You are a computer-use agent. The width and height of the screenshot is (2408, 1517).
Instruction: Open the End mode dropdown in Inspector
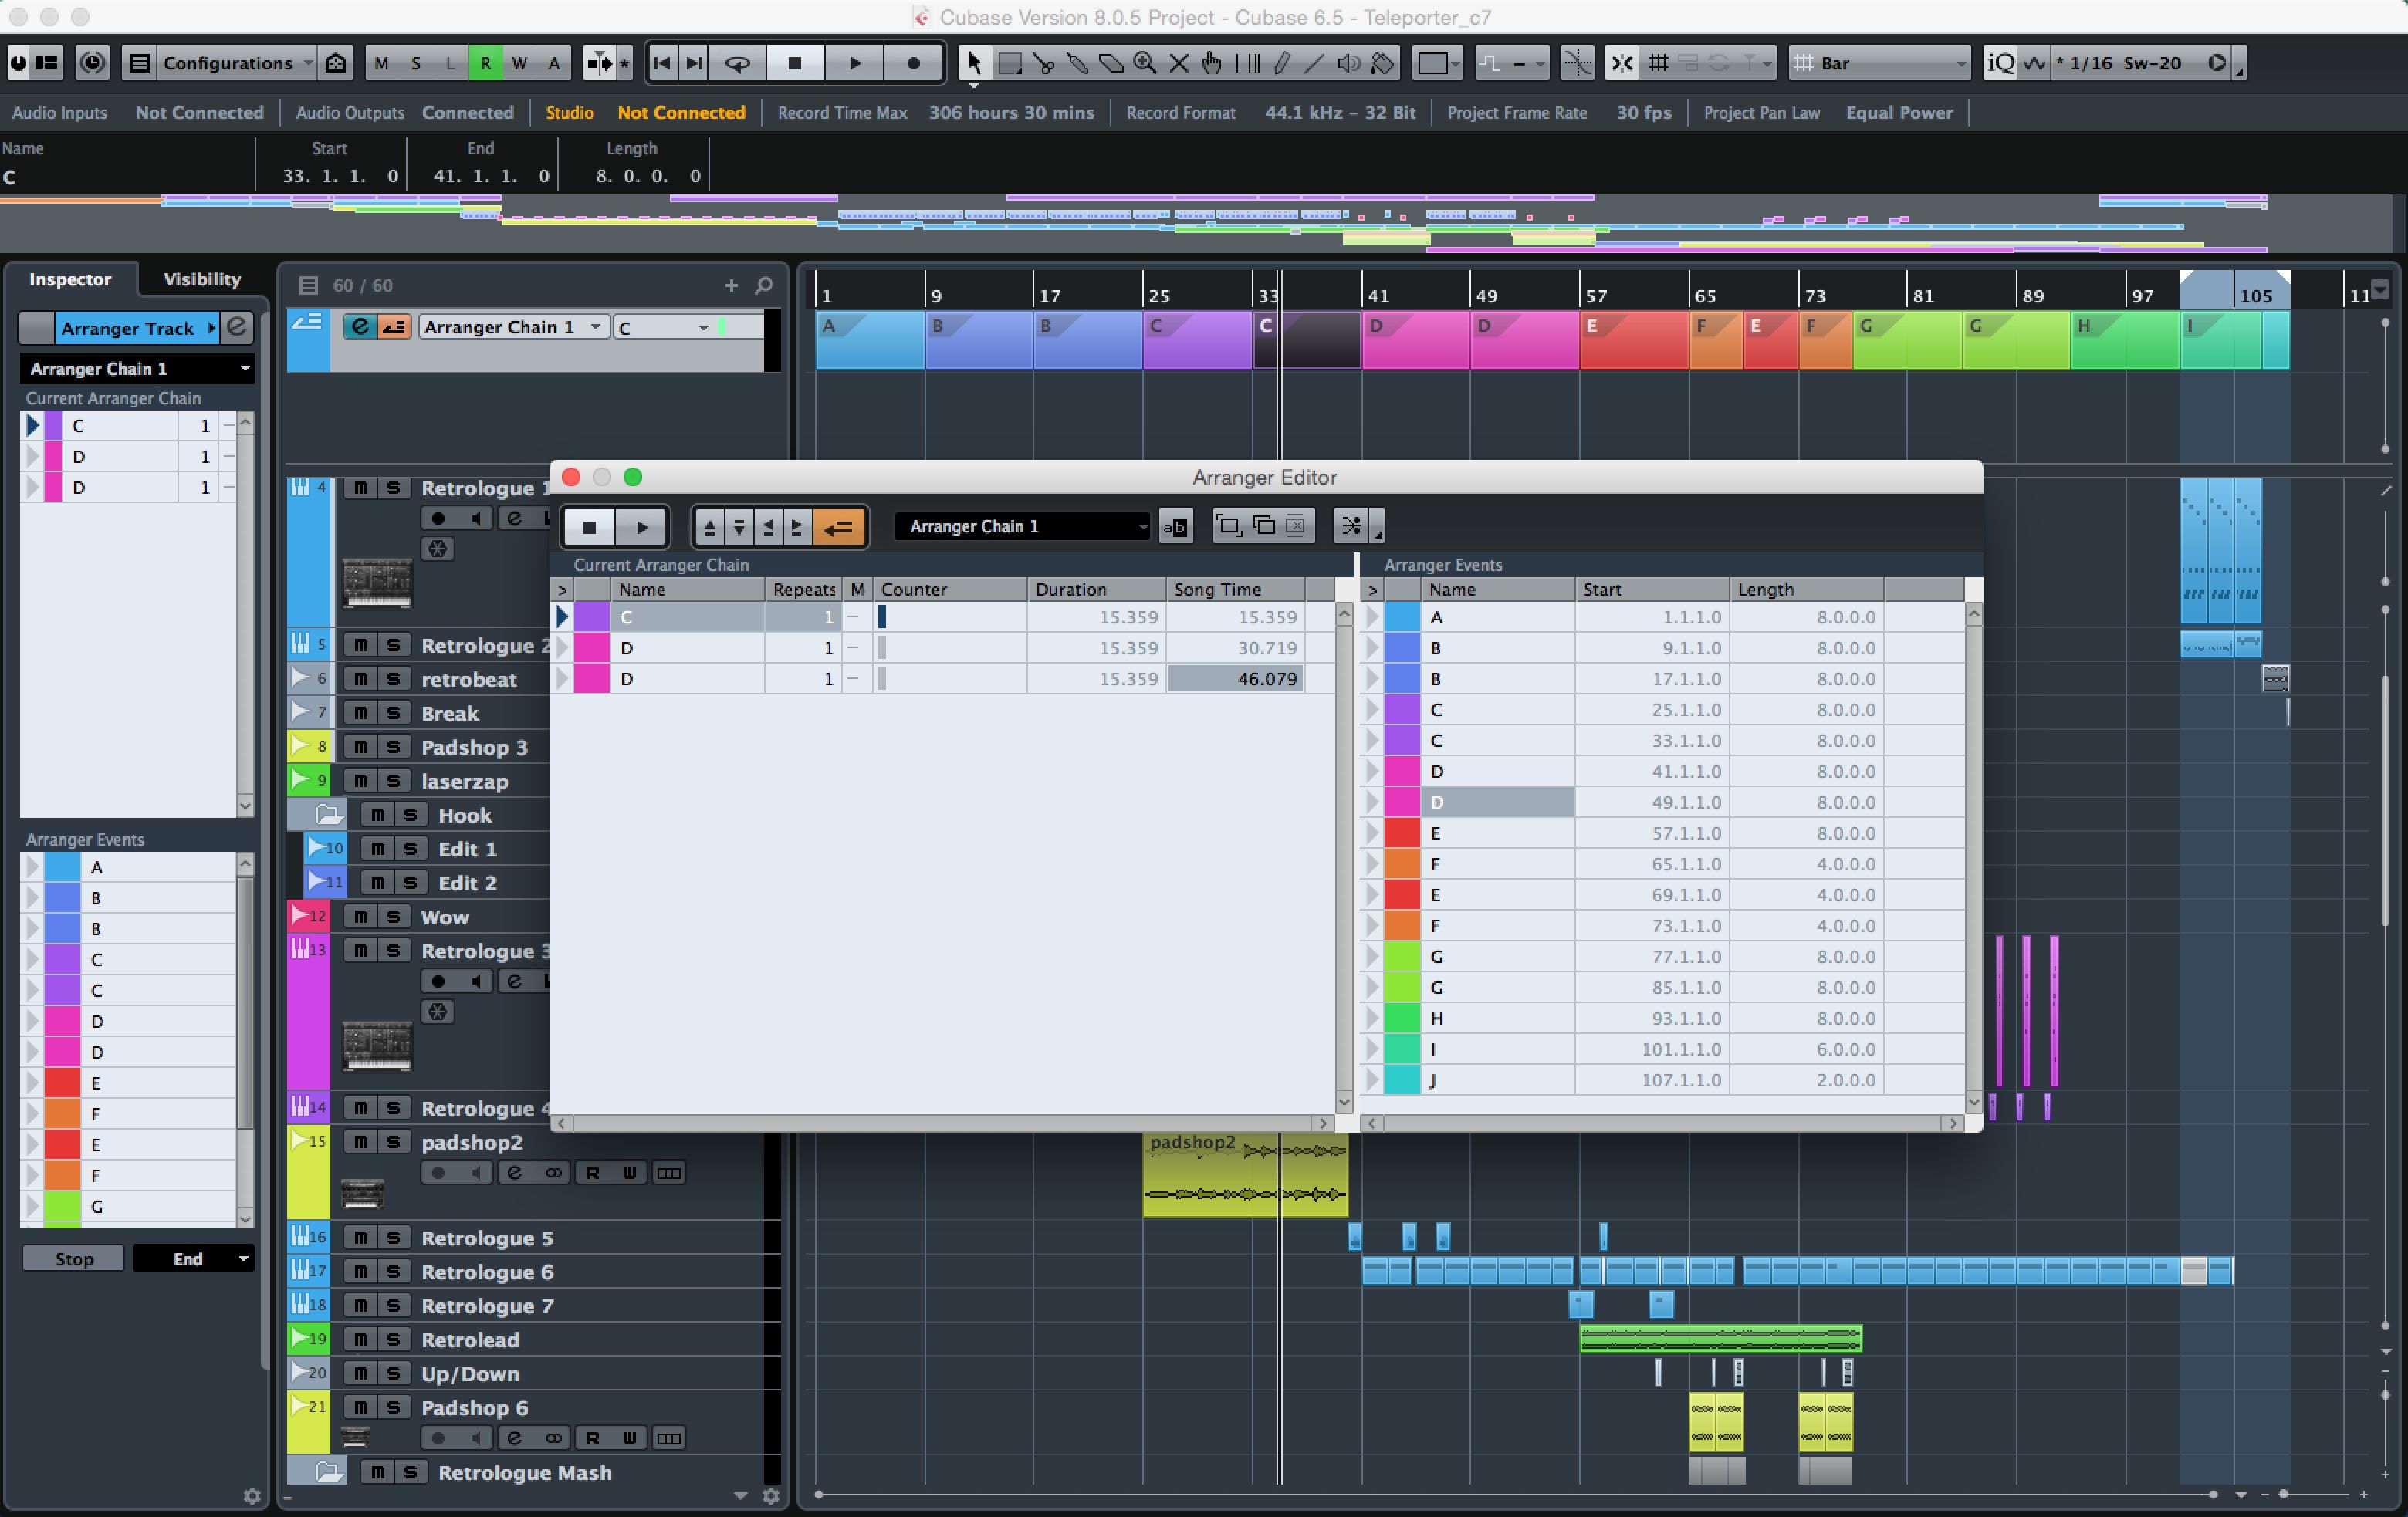coord(193,1259)
